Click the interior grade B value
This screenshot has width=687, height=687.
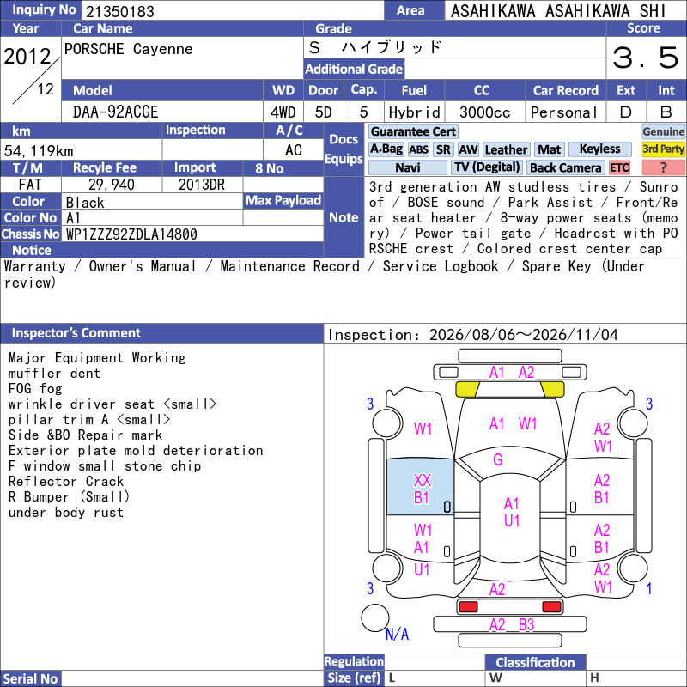tap(666, 112)
